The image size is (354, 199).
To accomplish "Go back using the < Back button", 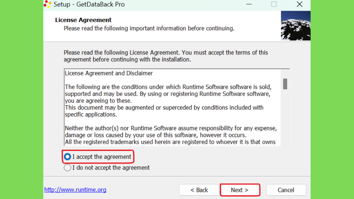I will coord(199,190).
